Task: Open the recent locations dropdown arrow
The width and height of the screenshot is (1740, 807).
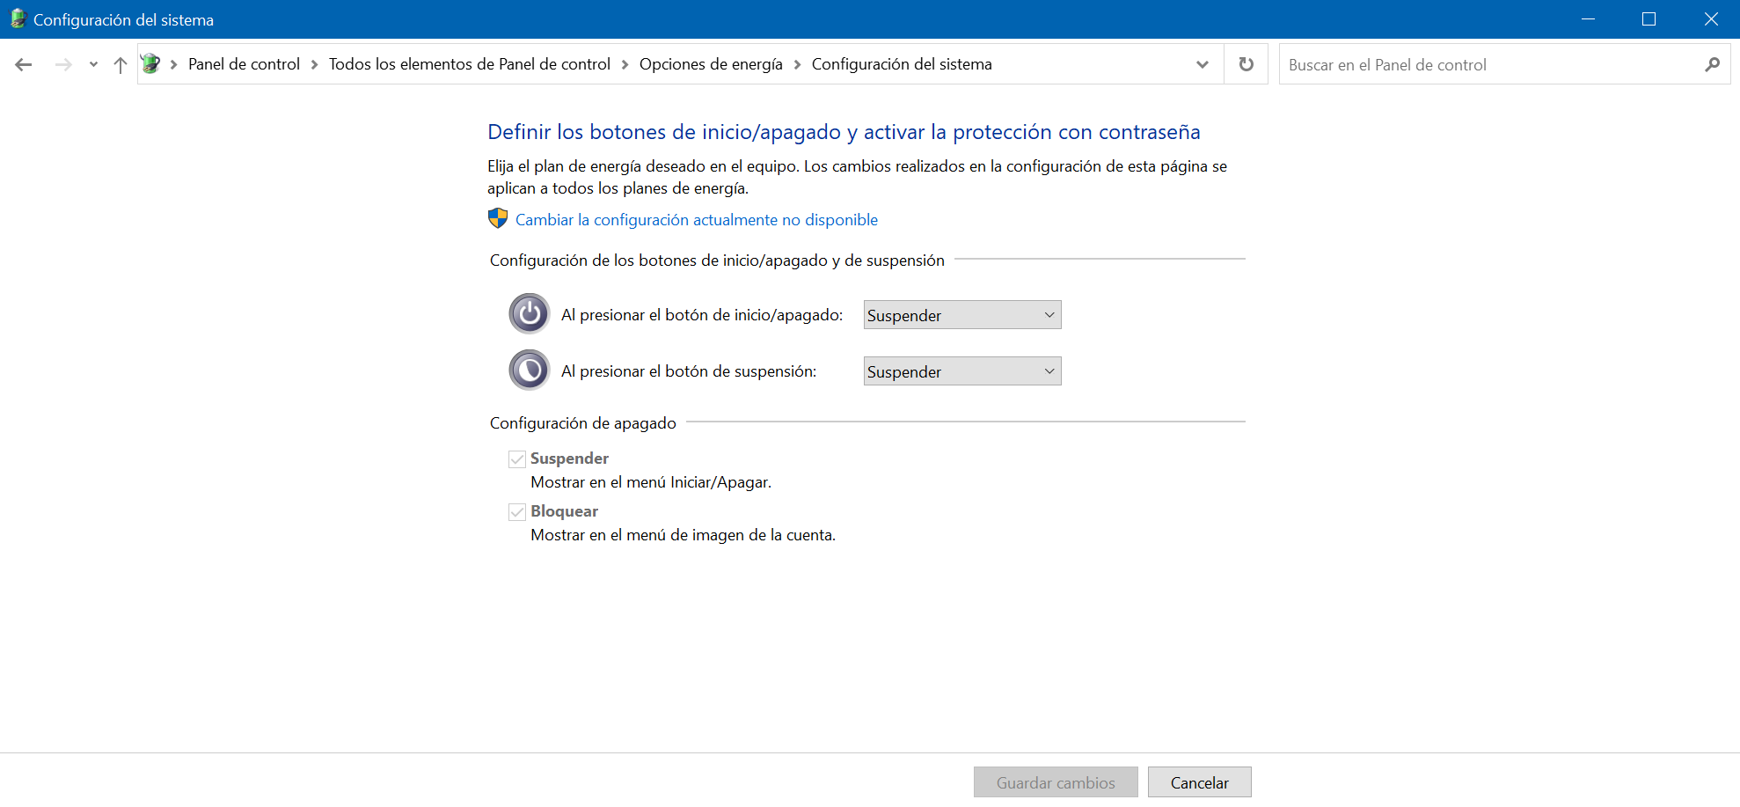Action: point(93,64)
